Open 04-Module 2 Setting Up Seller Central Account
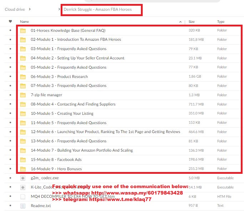This screenshot has width=244, height=211. (77, 58)
